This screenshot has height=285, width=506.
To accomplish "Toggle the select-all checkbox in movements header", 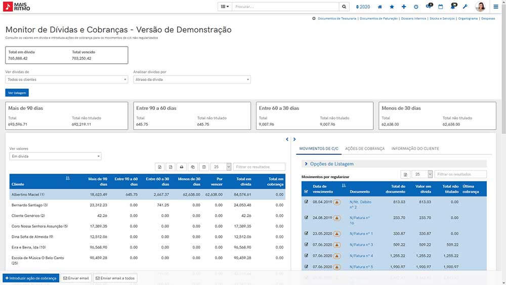I will click(x=306, y=191).
